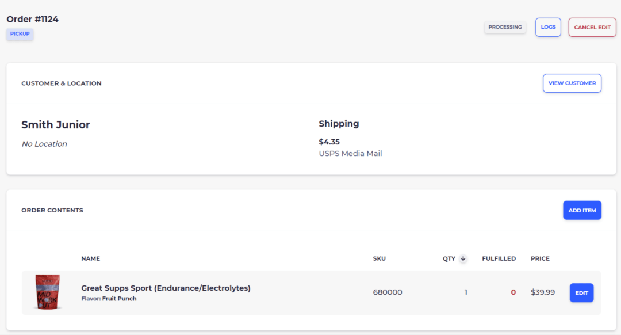Click the FULFILLED column header
The image size is (621, 335).
[x=499, y=258]
